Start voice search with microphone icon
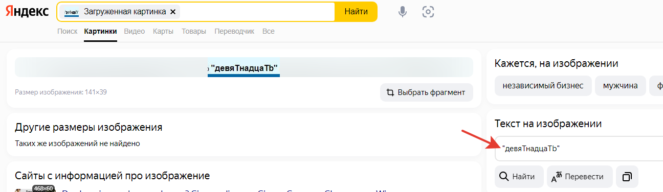This screenshot has width=663, height=192. (403, 12)
